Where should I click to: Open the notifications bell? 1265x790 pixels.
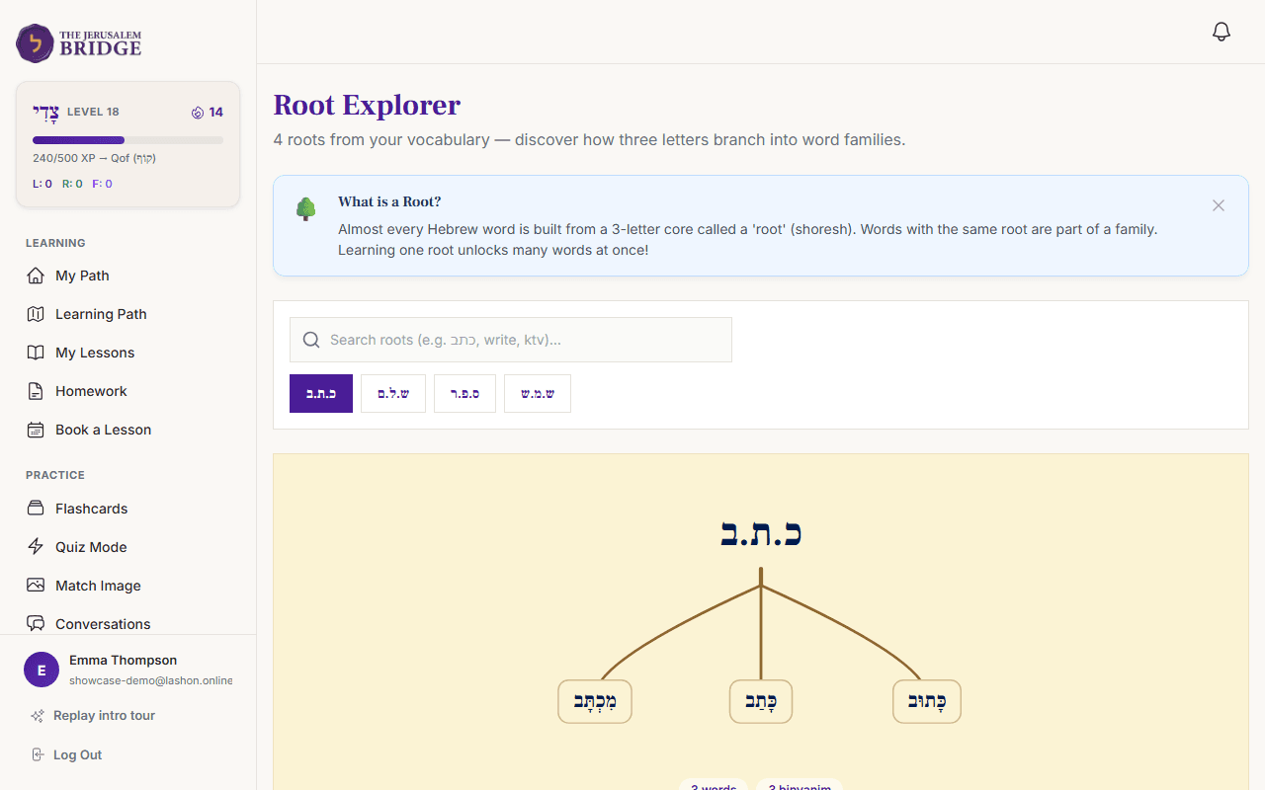point(1221,31)
